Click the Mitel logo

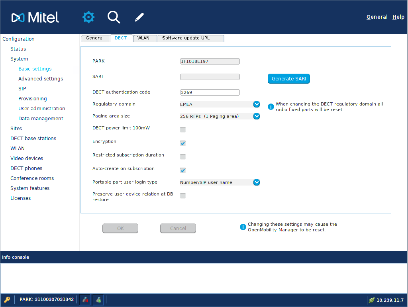(35, 17)
